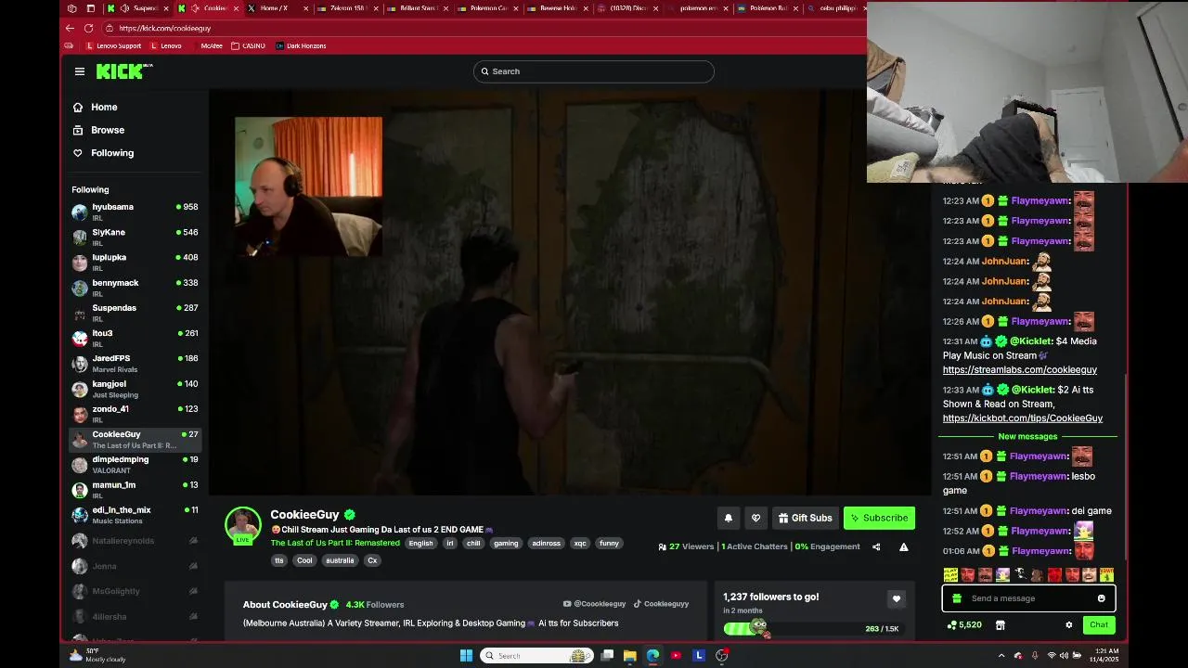
Task: Click the 'english' stream tag
Action: click(420, 544)
